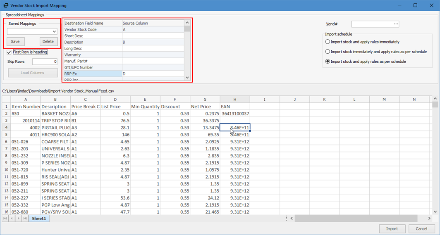The width and height of the screenshot is (440, 235).
Task: Select Source Column cell for Short Desc
Action: click(153, 36)
